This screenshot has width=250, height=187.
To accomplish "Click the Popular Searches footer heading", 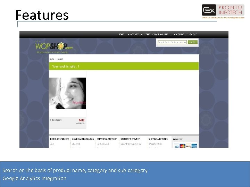I will click(60, 139).
